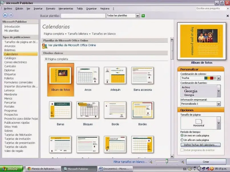Switch to Documento1 Word taskbar item

coord(115,169)
